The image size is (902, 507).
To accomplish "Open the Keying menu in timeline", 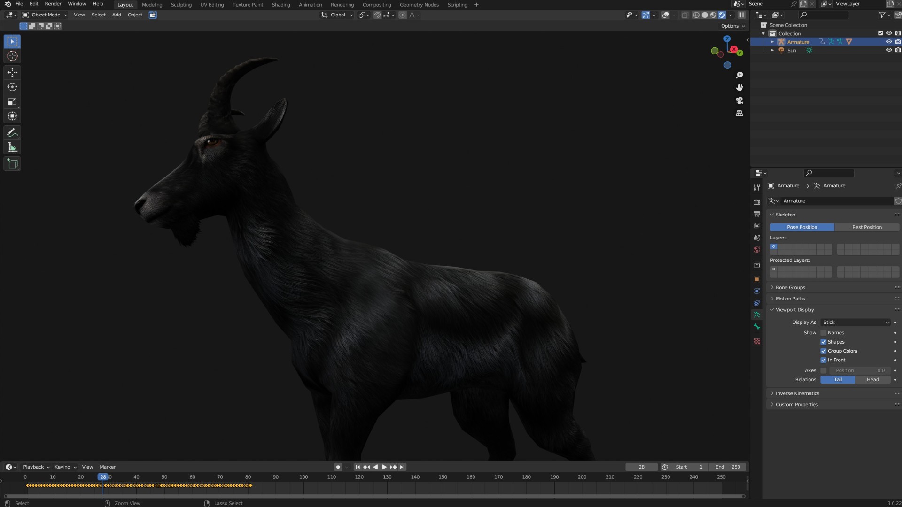I will tap(65, 467).
